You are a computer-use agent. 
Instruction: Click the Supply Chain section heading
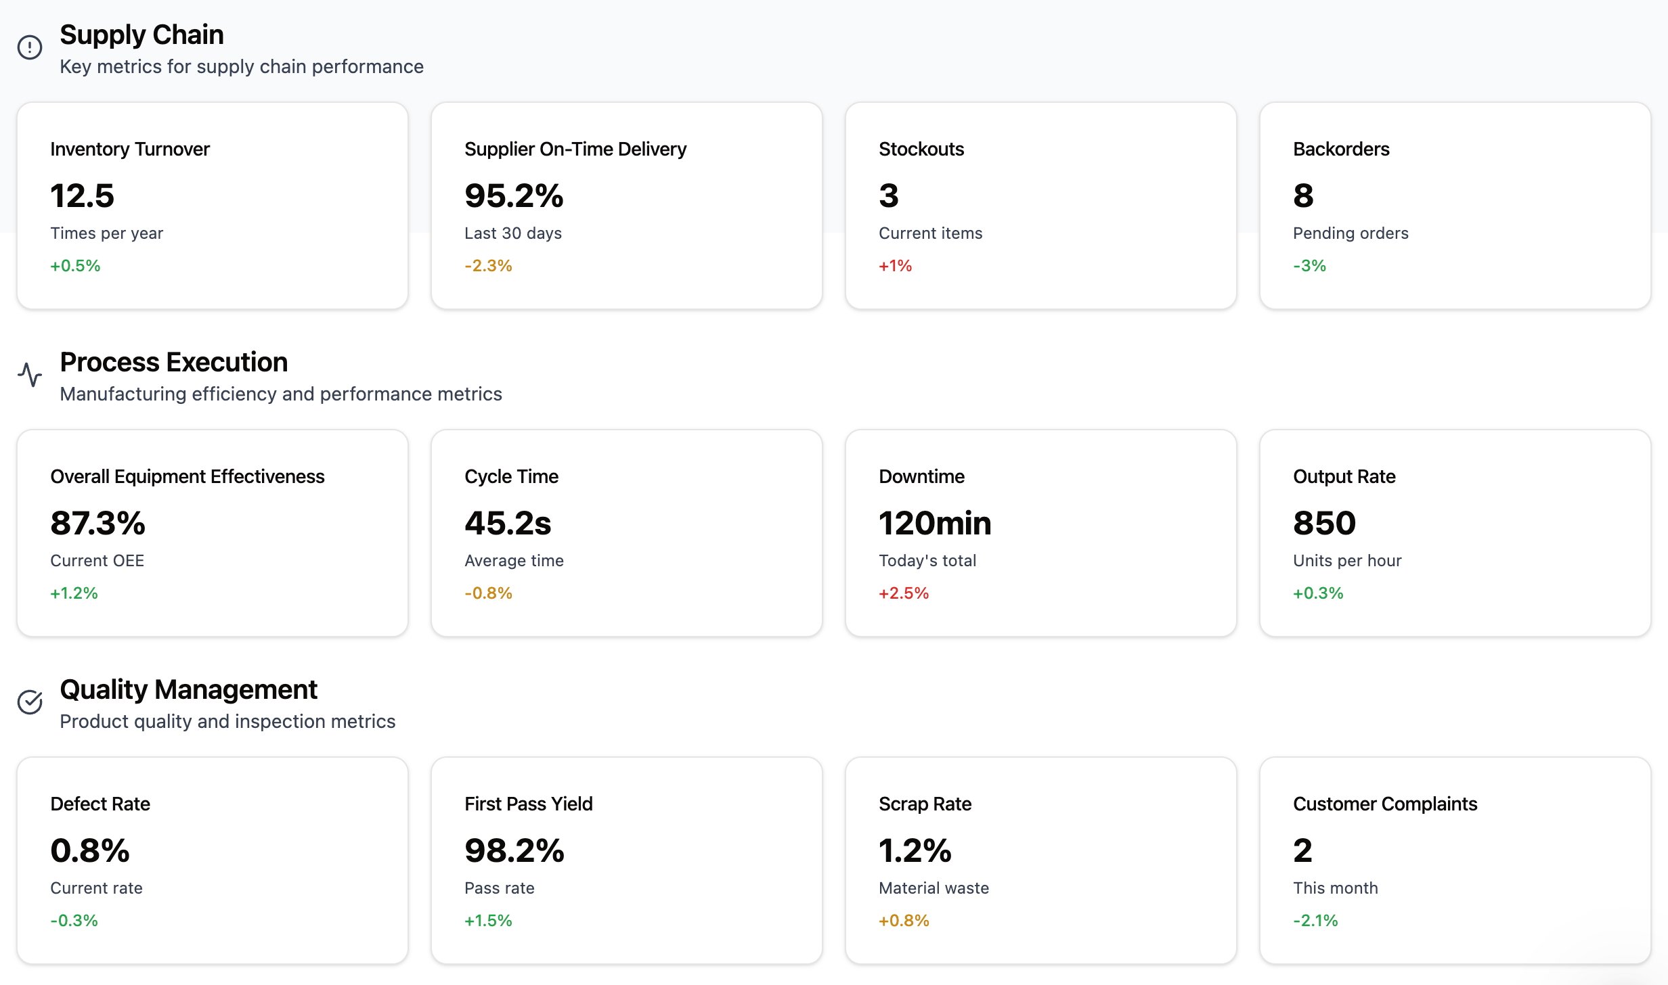(x=141, y=35)
